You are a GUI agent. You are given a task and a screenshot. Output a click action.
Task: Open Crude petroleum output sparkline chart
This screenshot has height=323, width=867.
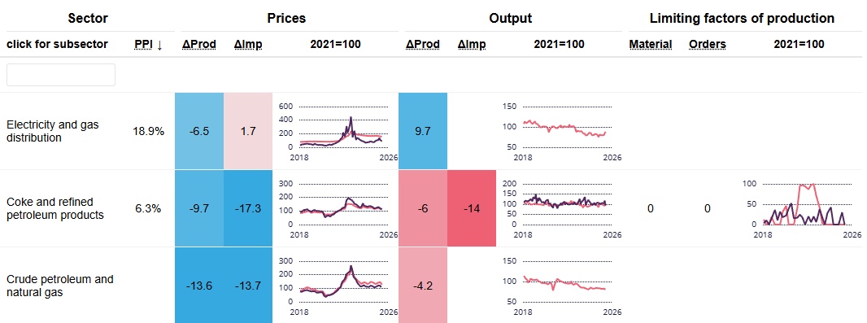pos(561,286)
